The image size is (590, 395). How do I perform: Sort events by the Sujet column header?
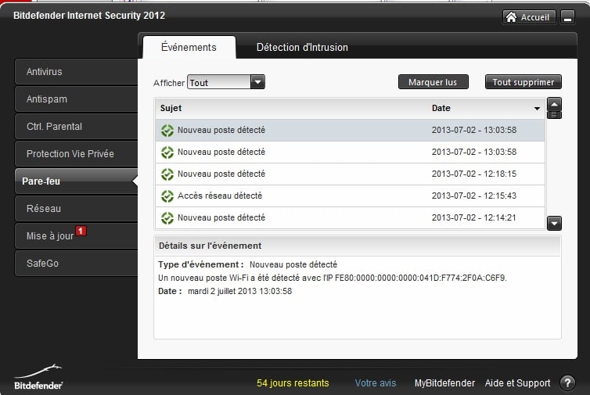171,109
